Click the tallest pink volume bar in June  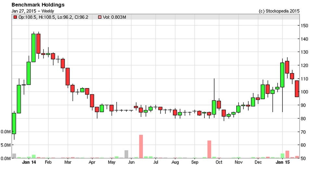click(141, 147)
